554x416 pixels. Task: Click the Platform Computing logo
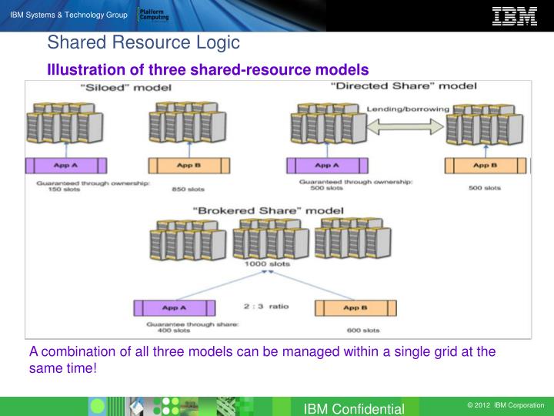tap(154, 15)
